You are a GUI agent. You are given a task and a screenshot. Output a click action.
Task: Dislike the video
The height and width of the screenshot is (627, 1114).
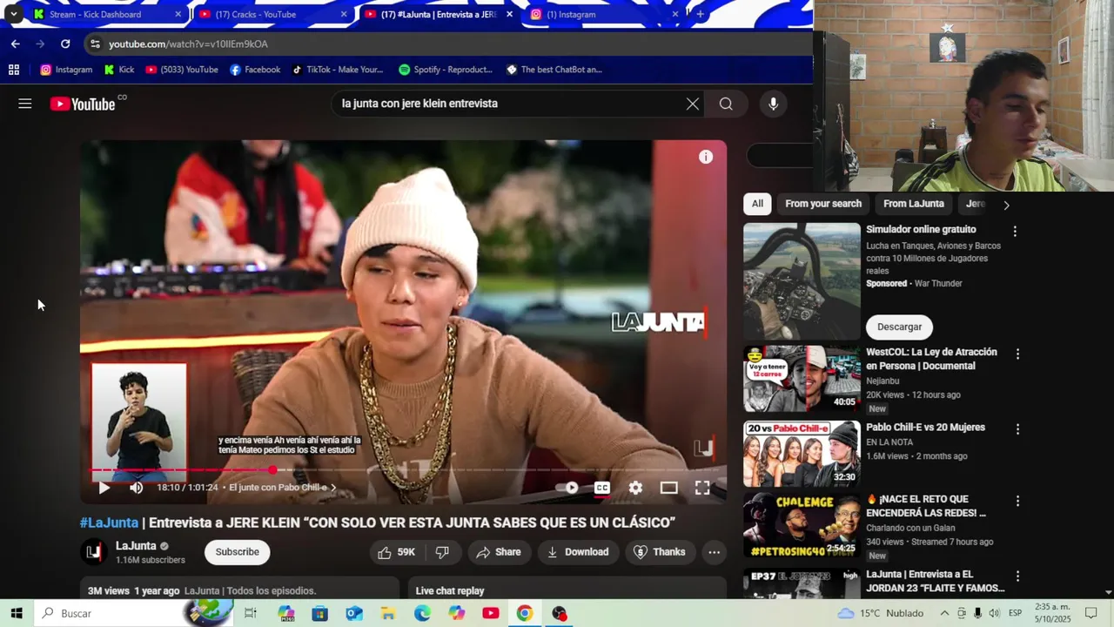coord(442,552)
